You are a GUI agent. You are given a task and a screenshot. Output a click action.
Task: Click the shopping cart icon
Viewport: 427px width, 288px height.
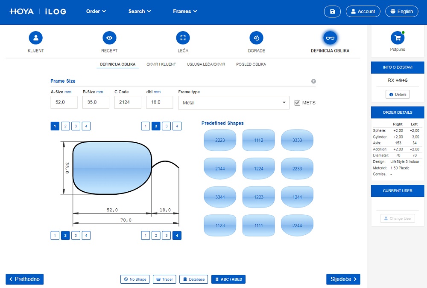[x=398, y=38]
